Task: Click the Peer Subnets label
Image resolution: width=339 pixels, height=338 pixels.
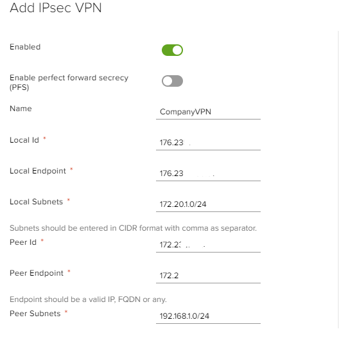Action: [x=35, y=314]
